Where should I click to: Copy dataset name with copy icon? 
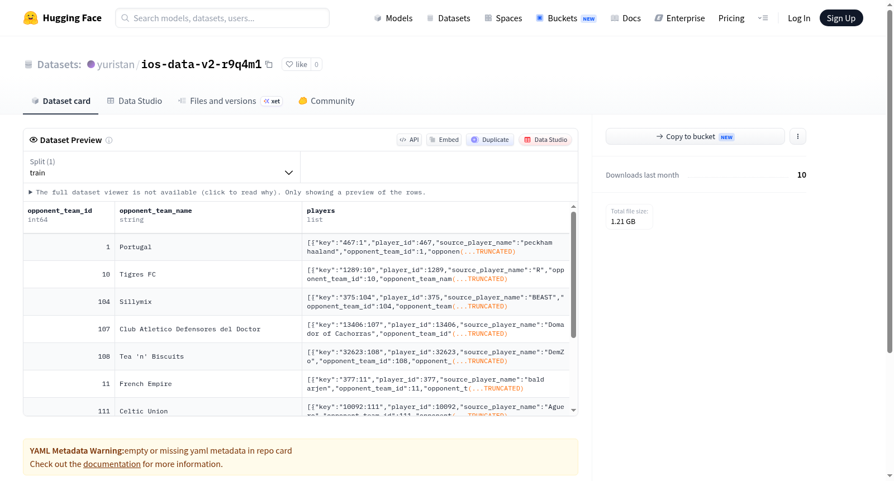pyautogui.click(x=269, y=64)
